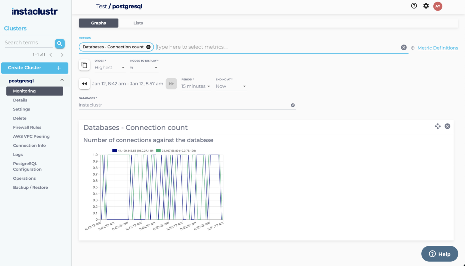Click the help question-mark icon in the top bar
Image resolution: width=465 pixels, height=266 pixels.
click(x=414, y=6)
